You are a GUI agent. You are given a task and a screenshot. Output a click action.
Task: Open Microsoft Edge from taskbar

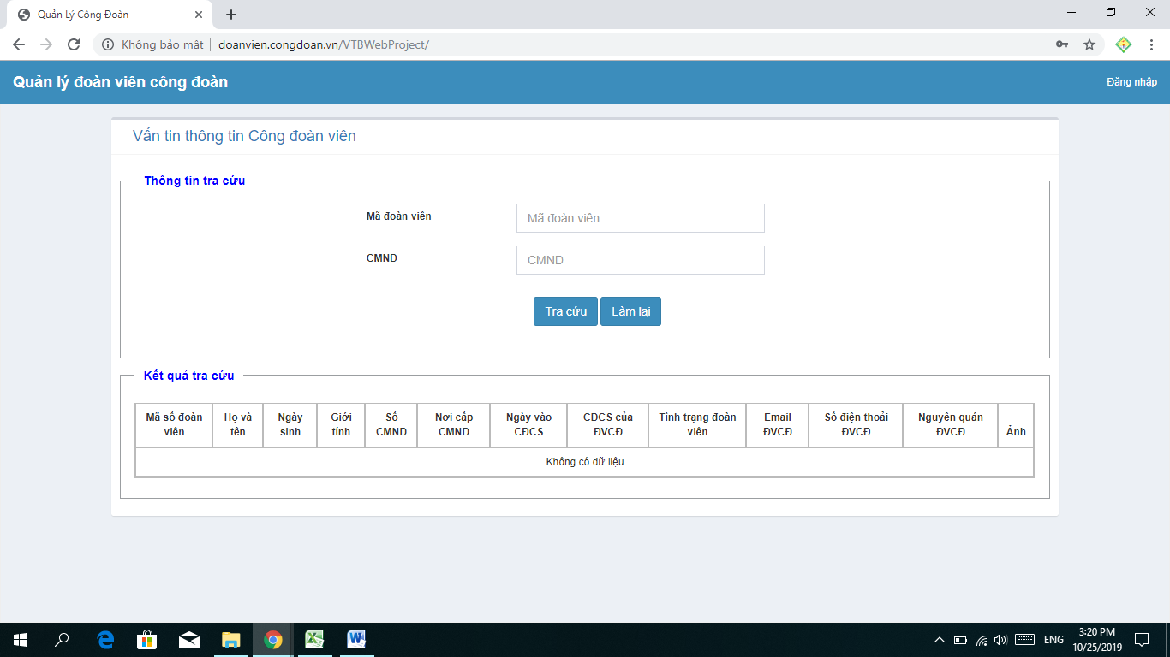[106, 639]
